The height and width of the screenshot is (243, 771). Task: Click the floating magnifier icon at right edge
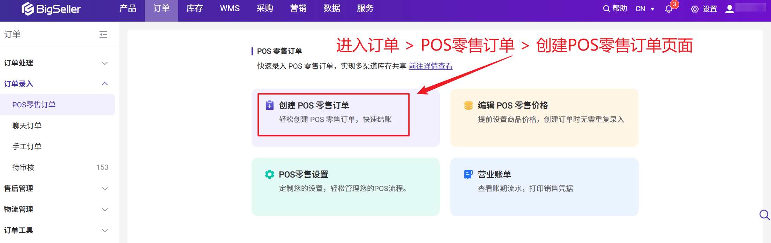[x=764, y=215]
